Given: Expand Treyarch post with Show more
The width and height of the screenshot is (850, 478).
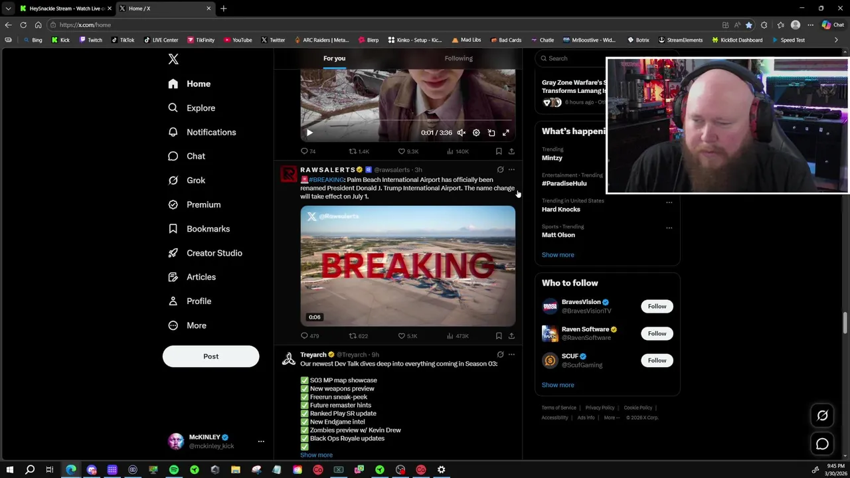Looking at the screenshot, I should [x=316, y=455].
